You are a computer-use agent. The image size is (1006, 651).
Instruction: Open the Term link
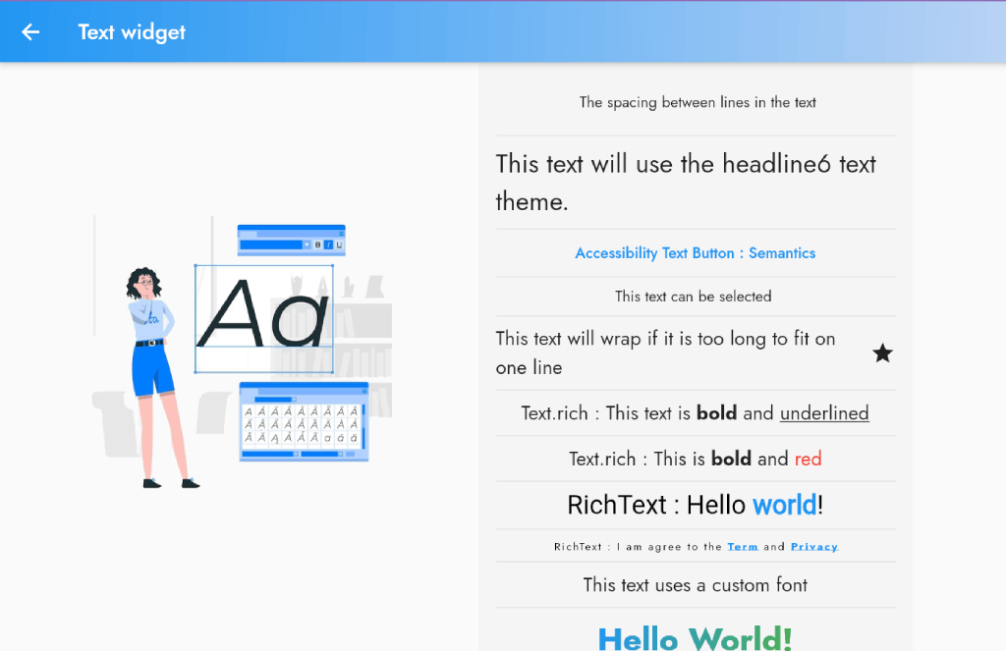(x=742, y=547)
